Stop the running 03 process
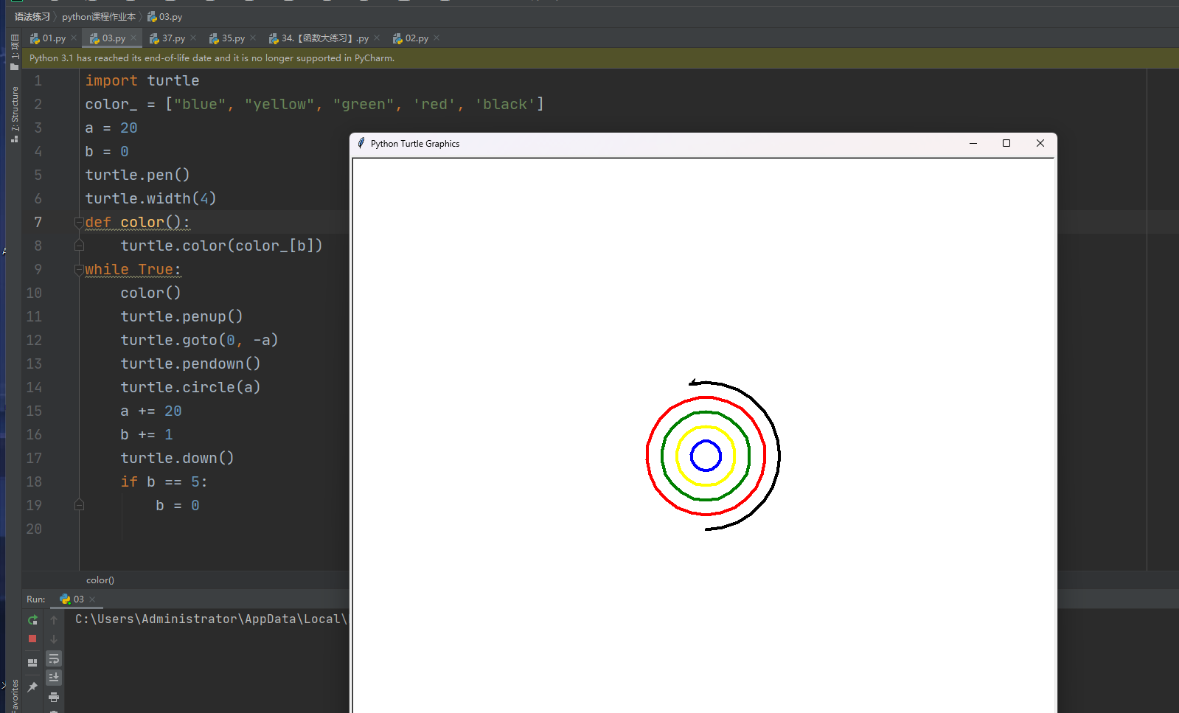Viewport: 1179px width, 713px height. point(32,639)
